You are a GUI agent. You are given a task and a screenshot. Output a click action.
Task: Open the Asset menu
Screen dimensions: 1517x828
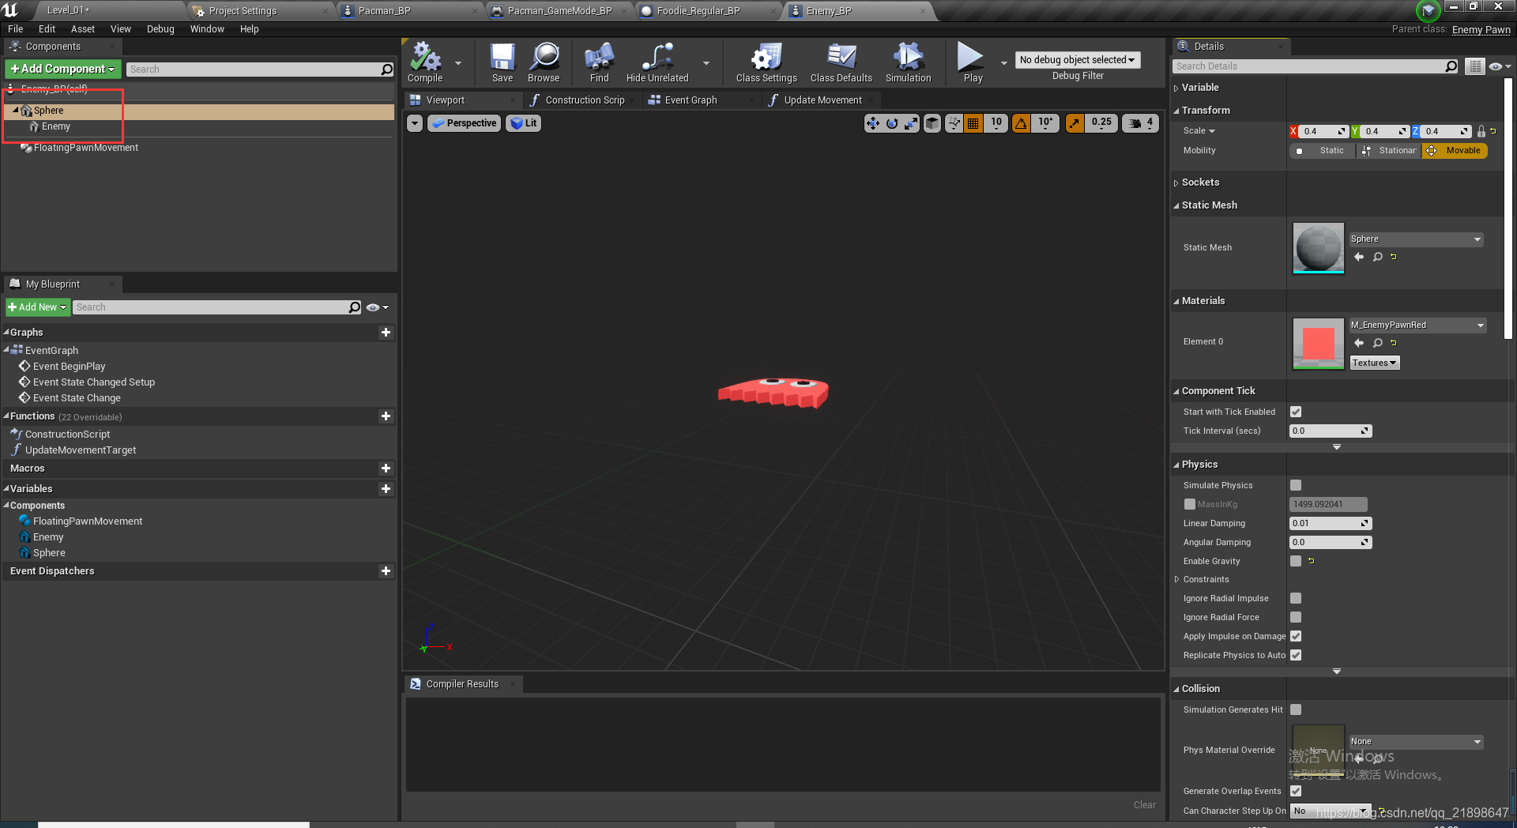(x=83, y=29)
